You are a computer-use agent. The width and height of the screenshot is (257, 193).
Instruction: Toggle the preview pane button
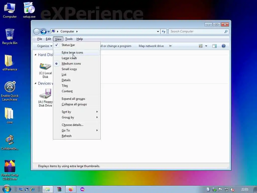pos(215,46)
